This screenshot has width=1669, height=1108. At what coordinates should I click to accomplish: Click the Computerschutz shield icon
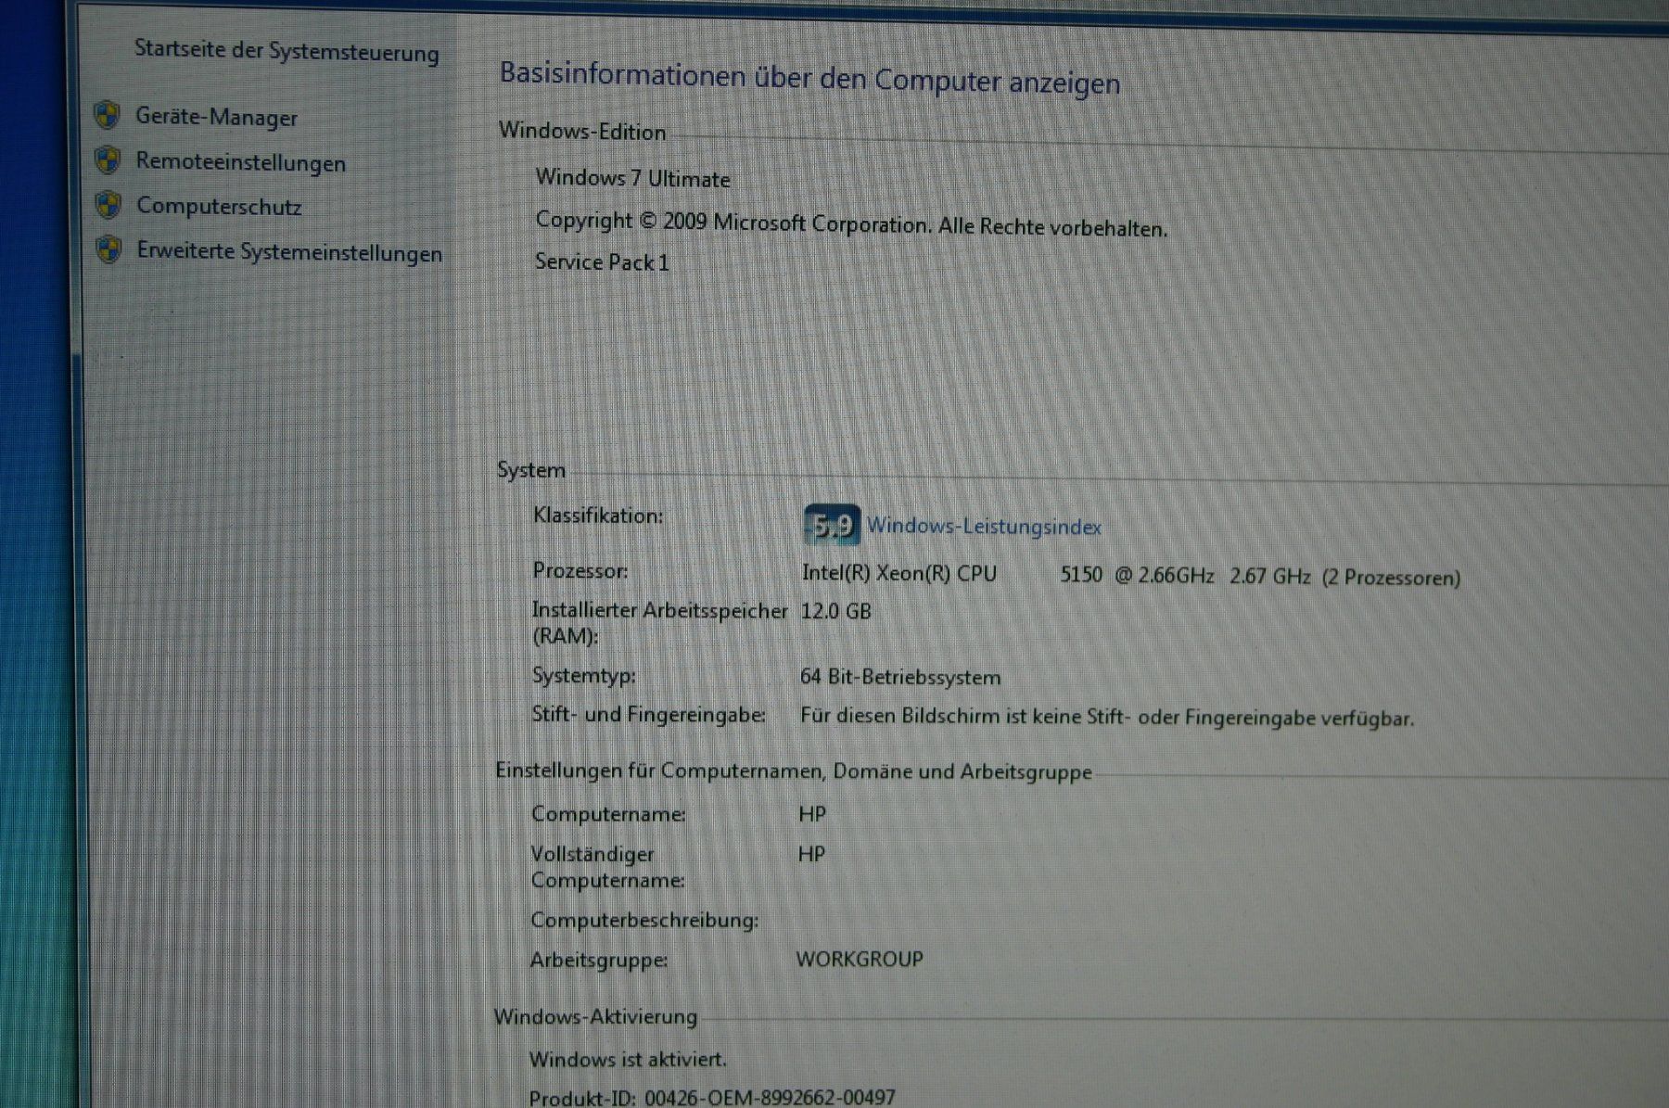108,205
